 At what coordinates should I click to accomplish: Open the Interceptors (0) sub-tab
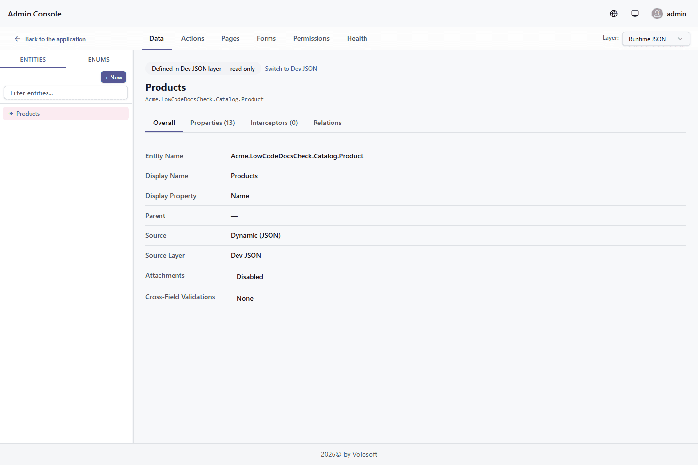tap(274, 123)
